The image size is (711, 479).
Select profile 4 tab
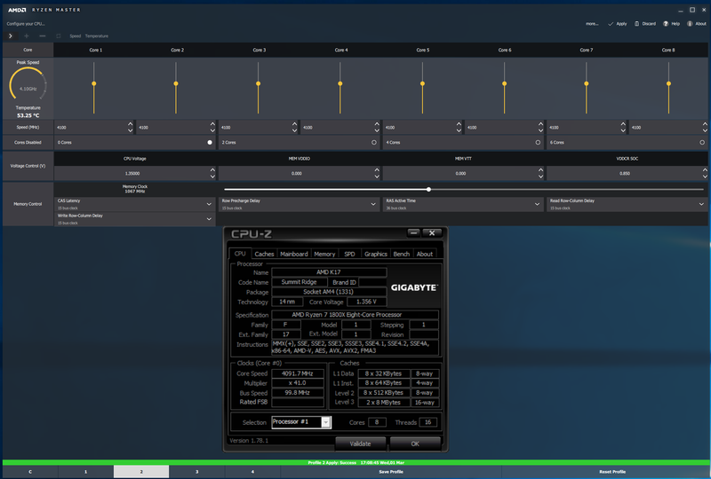pyautogui.click(x=252, y=472)
